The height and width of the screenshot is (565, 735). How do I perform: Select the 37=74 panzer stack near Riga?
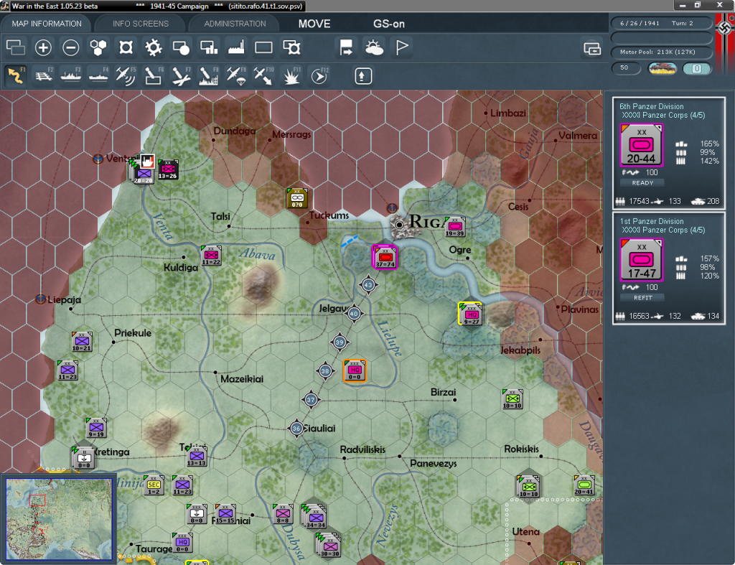pyautogui.click(x=385, y=257)
